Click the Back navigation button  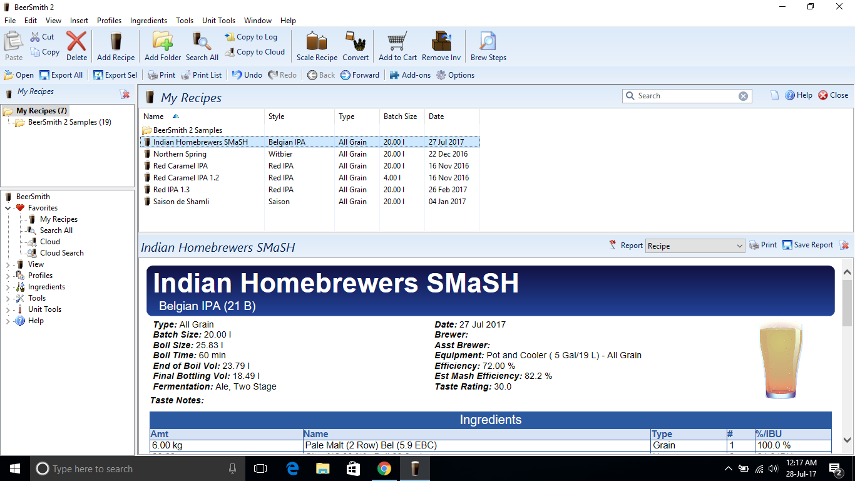pos(321,75)
